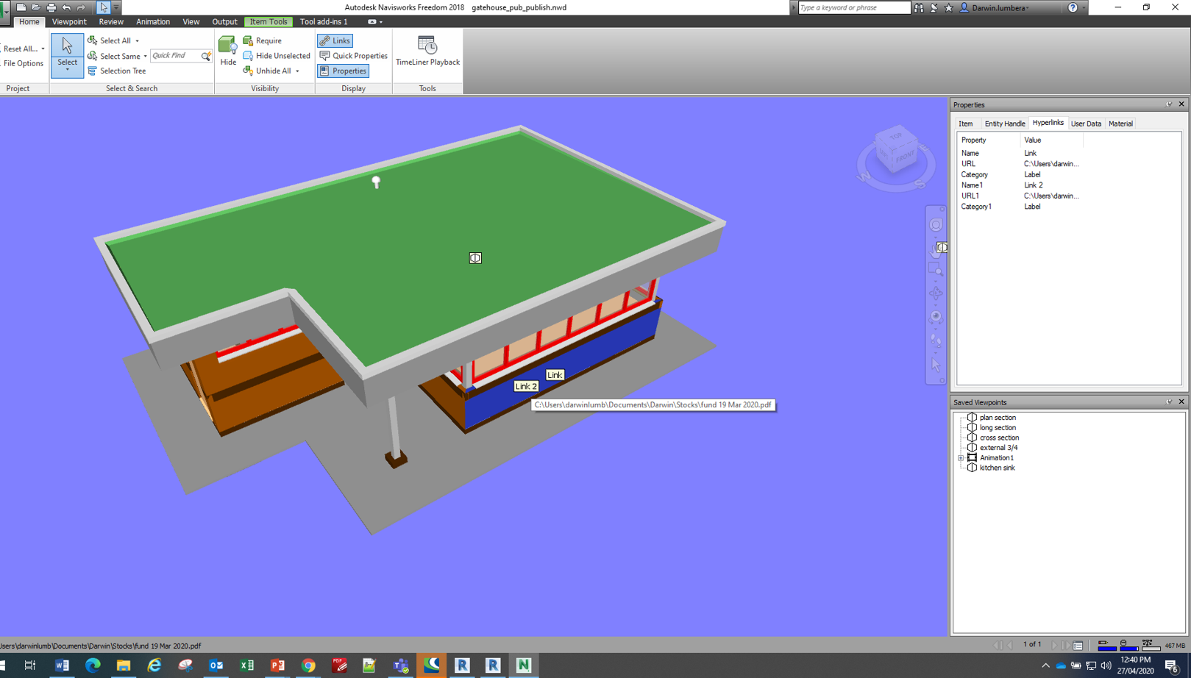Switch to the Viewpoint ribbon tab
1191x678 pixels.
click(69, 22)
